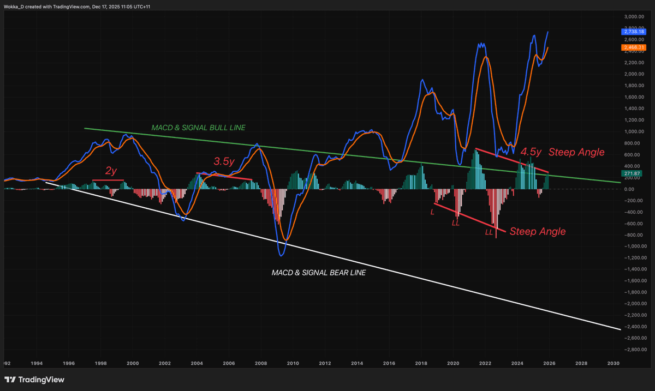Click the 2026 year on time axis
Screen dimensions: 655x391
[550, 363]
